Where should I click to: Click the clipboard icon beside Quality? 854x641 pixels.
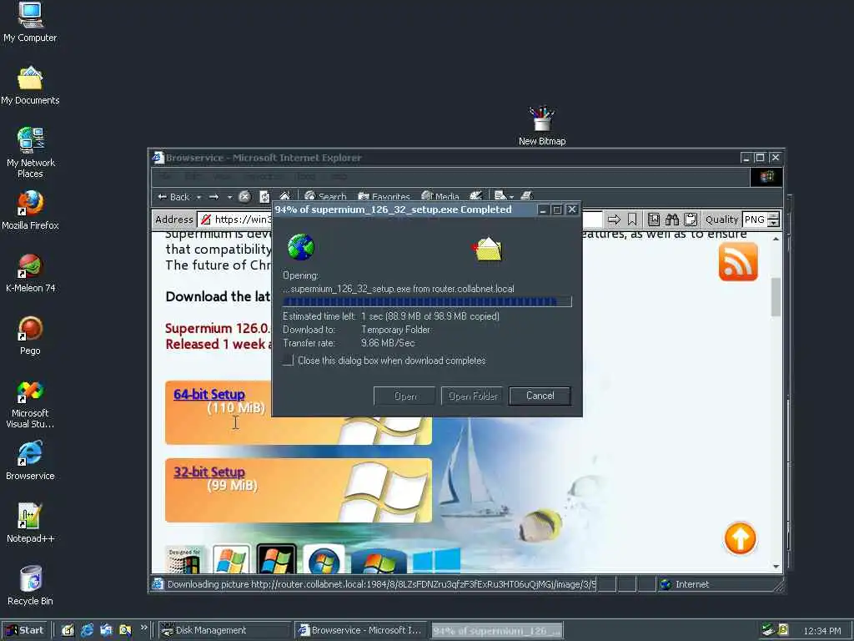tap(691, 220)
